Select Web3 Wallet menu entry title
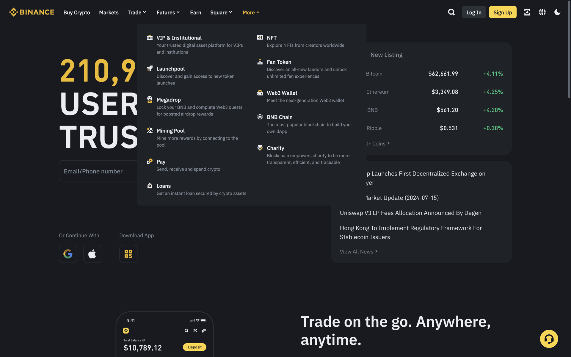This screenshot has width=571, height=357. 282,93
